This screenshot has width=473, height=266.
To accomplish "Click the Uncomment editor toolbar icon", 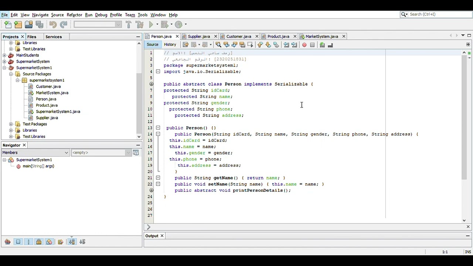I will pyautogui.click(x=330, y=45).
